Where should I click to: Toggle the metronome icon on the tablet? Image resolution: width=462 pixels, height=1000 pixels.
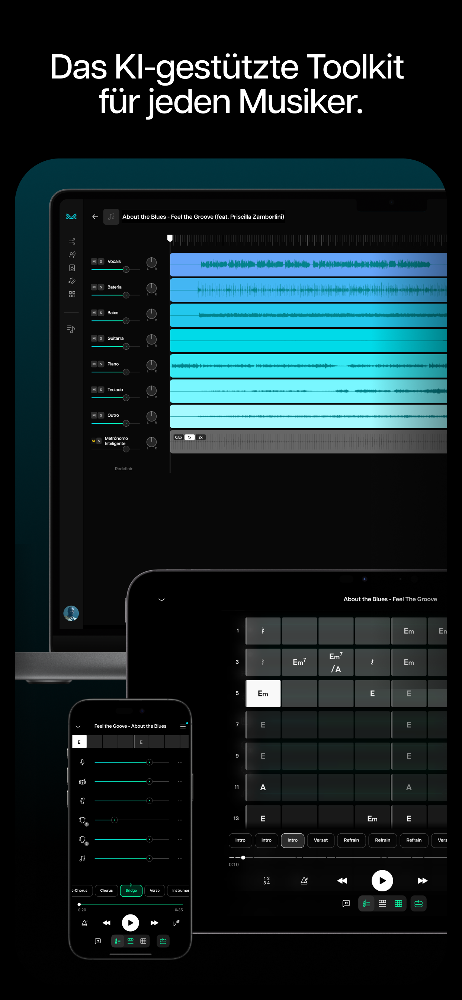click(304, 881)
